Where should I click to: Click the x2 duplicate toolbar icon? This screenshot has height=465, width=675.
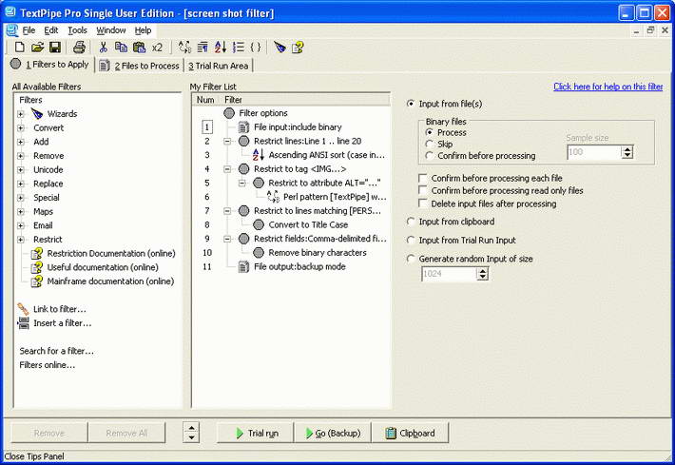pyautogui.click(x=157, y=48)
